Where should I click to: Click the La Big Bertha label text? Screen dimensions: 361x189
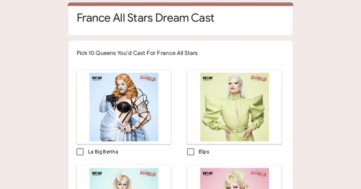click(103, 152)
